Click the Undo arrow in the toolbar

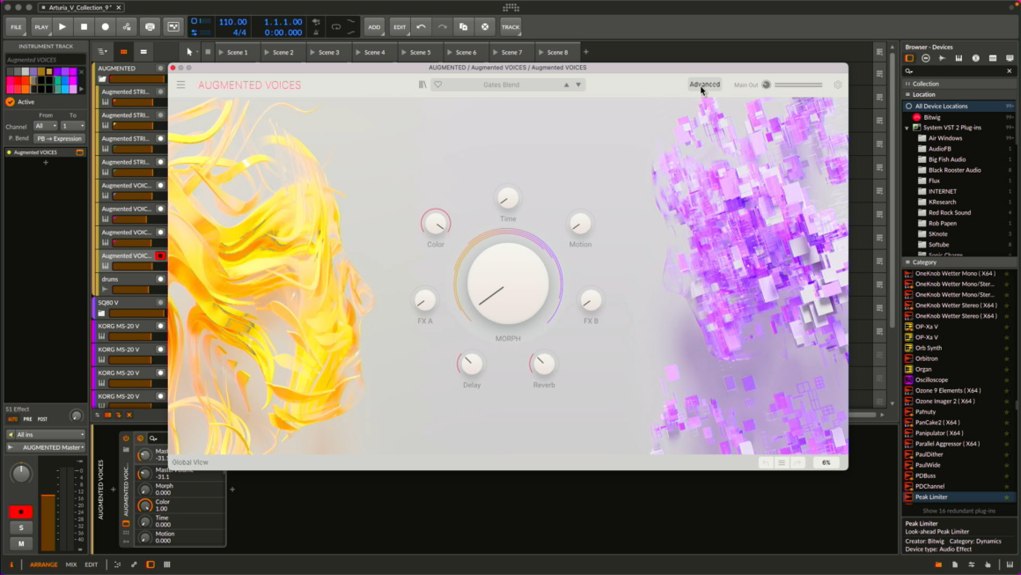[x=421, y=27]
